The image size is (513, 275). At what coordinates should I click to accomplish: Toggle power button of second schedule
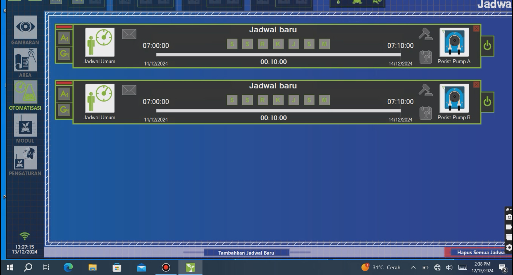pyautogui.click(x=487, y=102)
